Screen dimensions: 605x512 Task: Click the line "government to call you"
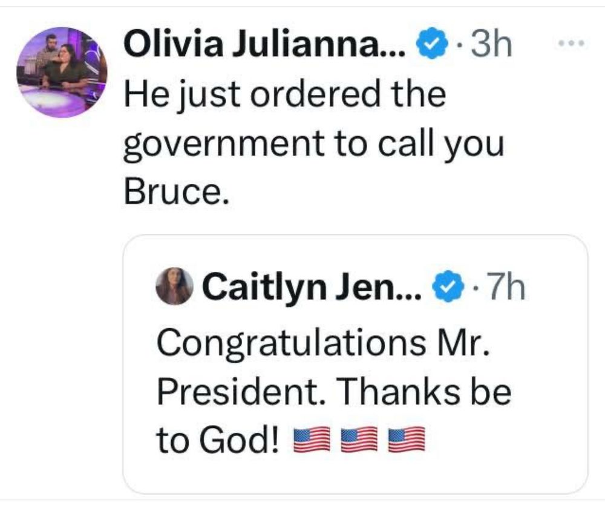click(313, 144)
